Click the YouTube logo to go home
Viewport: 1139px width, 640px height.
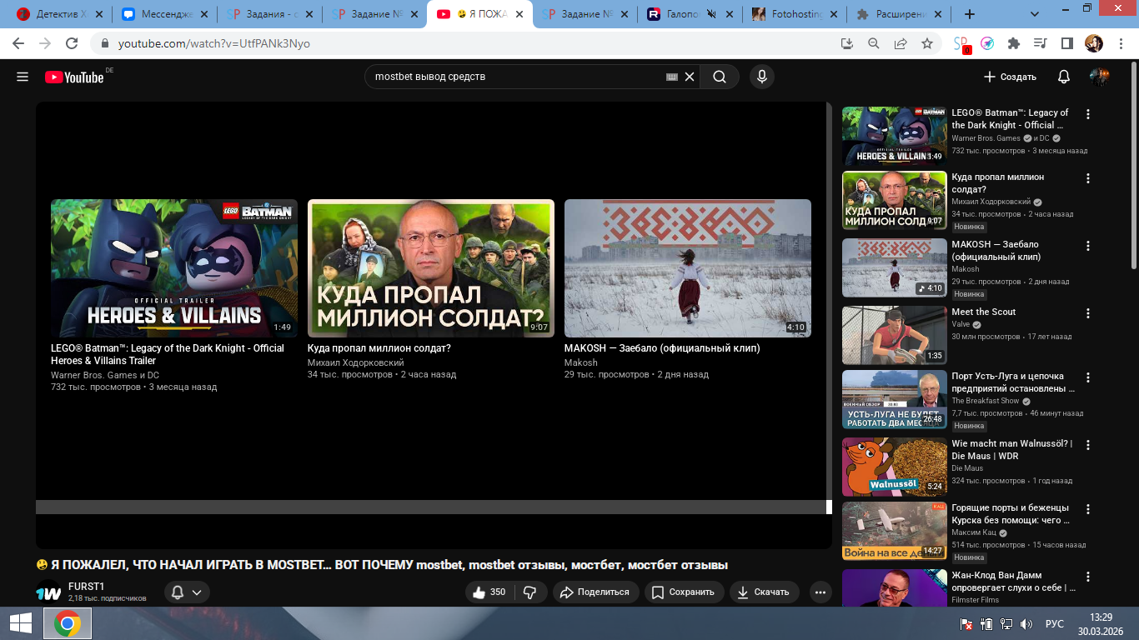[x=74, y=77]
